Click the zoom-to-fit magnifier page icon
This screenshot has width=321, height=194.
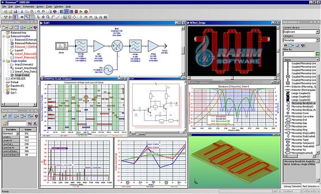pyautogui.click(x=65, y=17)
